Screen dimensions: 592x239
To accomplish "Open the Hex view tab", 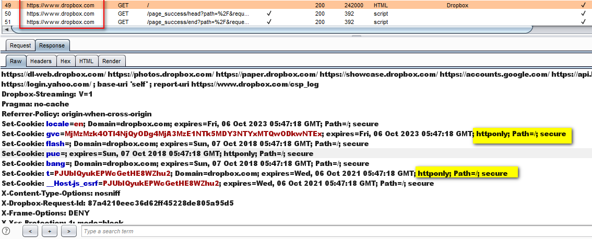I will pyautogui.click(x=65, y=61).
